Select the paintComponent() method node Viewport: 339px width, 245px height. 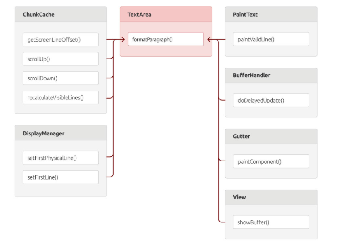tap(271, 161)
